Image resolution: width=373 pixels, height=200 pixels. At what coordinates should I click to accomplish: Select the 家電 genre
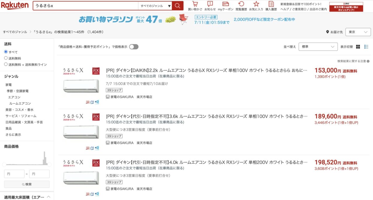(x=8, y=85)
